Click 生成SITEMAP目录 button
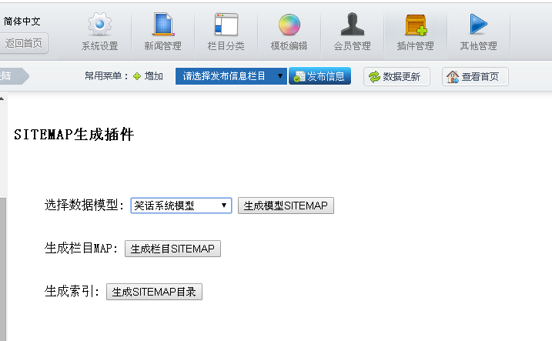 (x=154, y=292)
